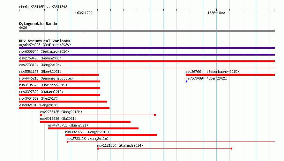Select the red bar of nsv3929249
Viewport: 284px width, 161px height.
111,135
